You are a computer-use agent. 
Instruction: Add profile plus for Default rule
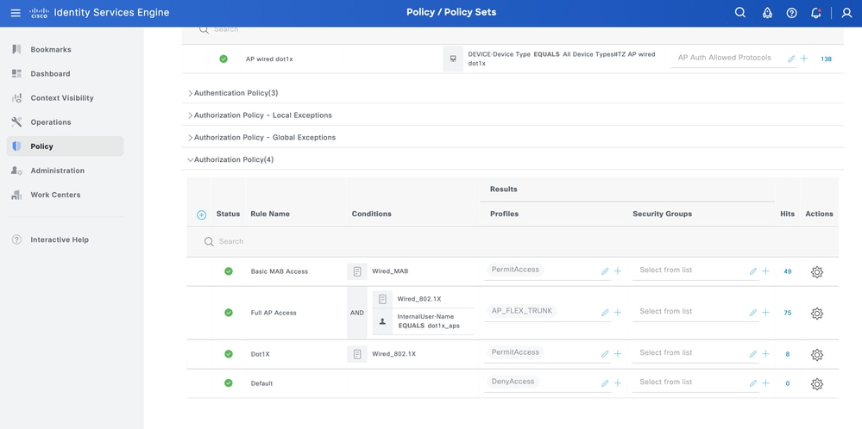pyautogui.click(x=617, y=383)
